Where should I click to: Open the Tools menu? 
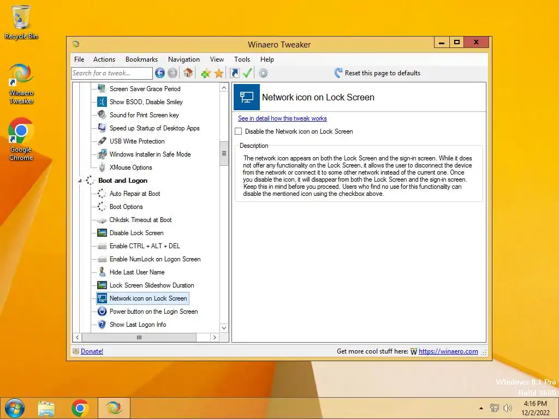[242, 59]
